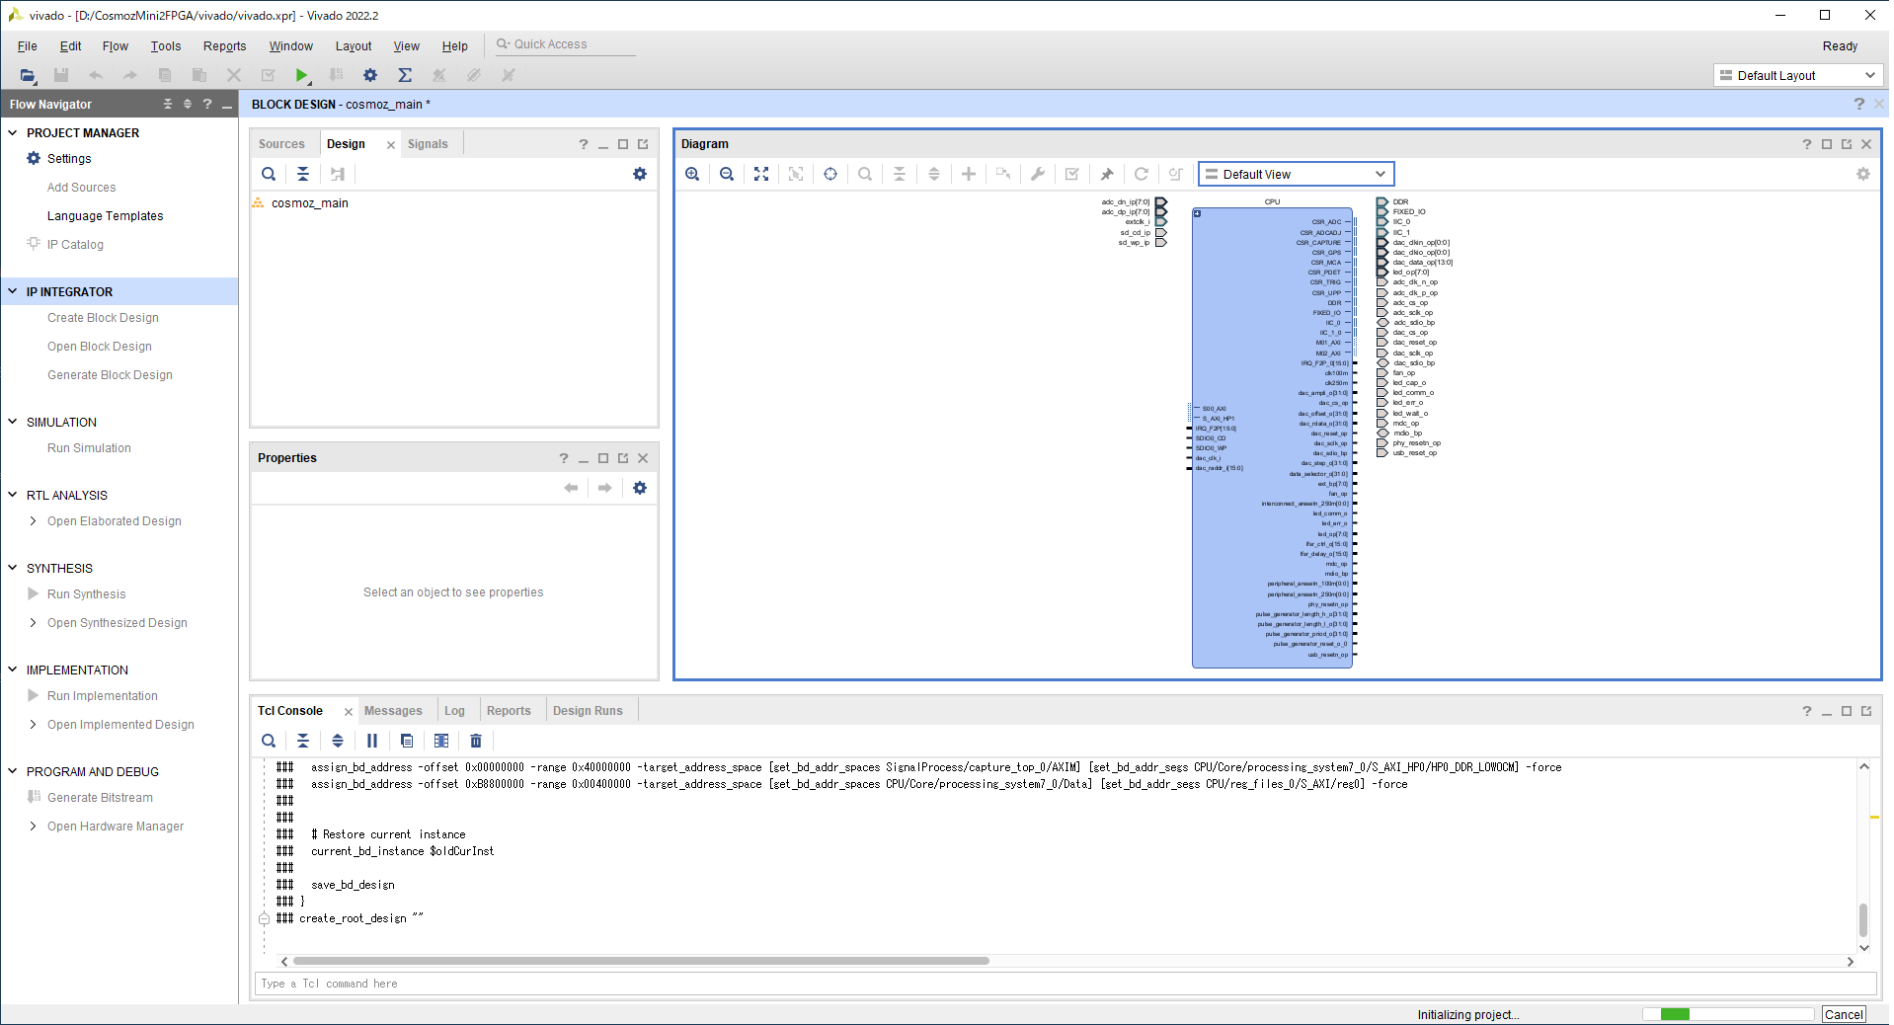
Task: Click Generate Block Design link
Action: [110, 375]
